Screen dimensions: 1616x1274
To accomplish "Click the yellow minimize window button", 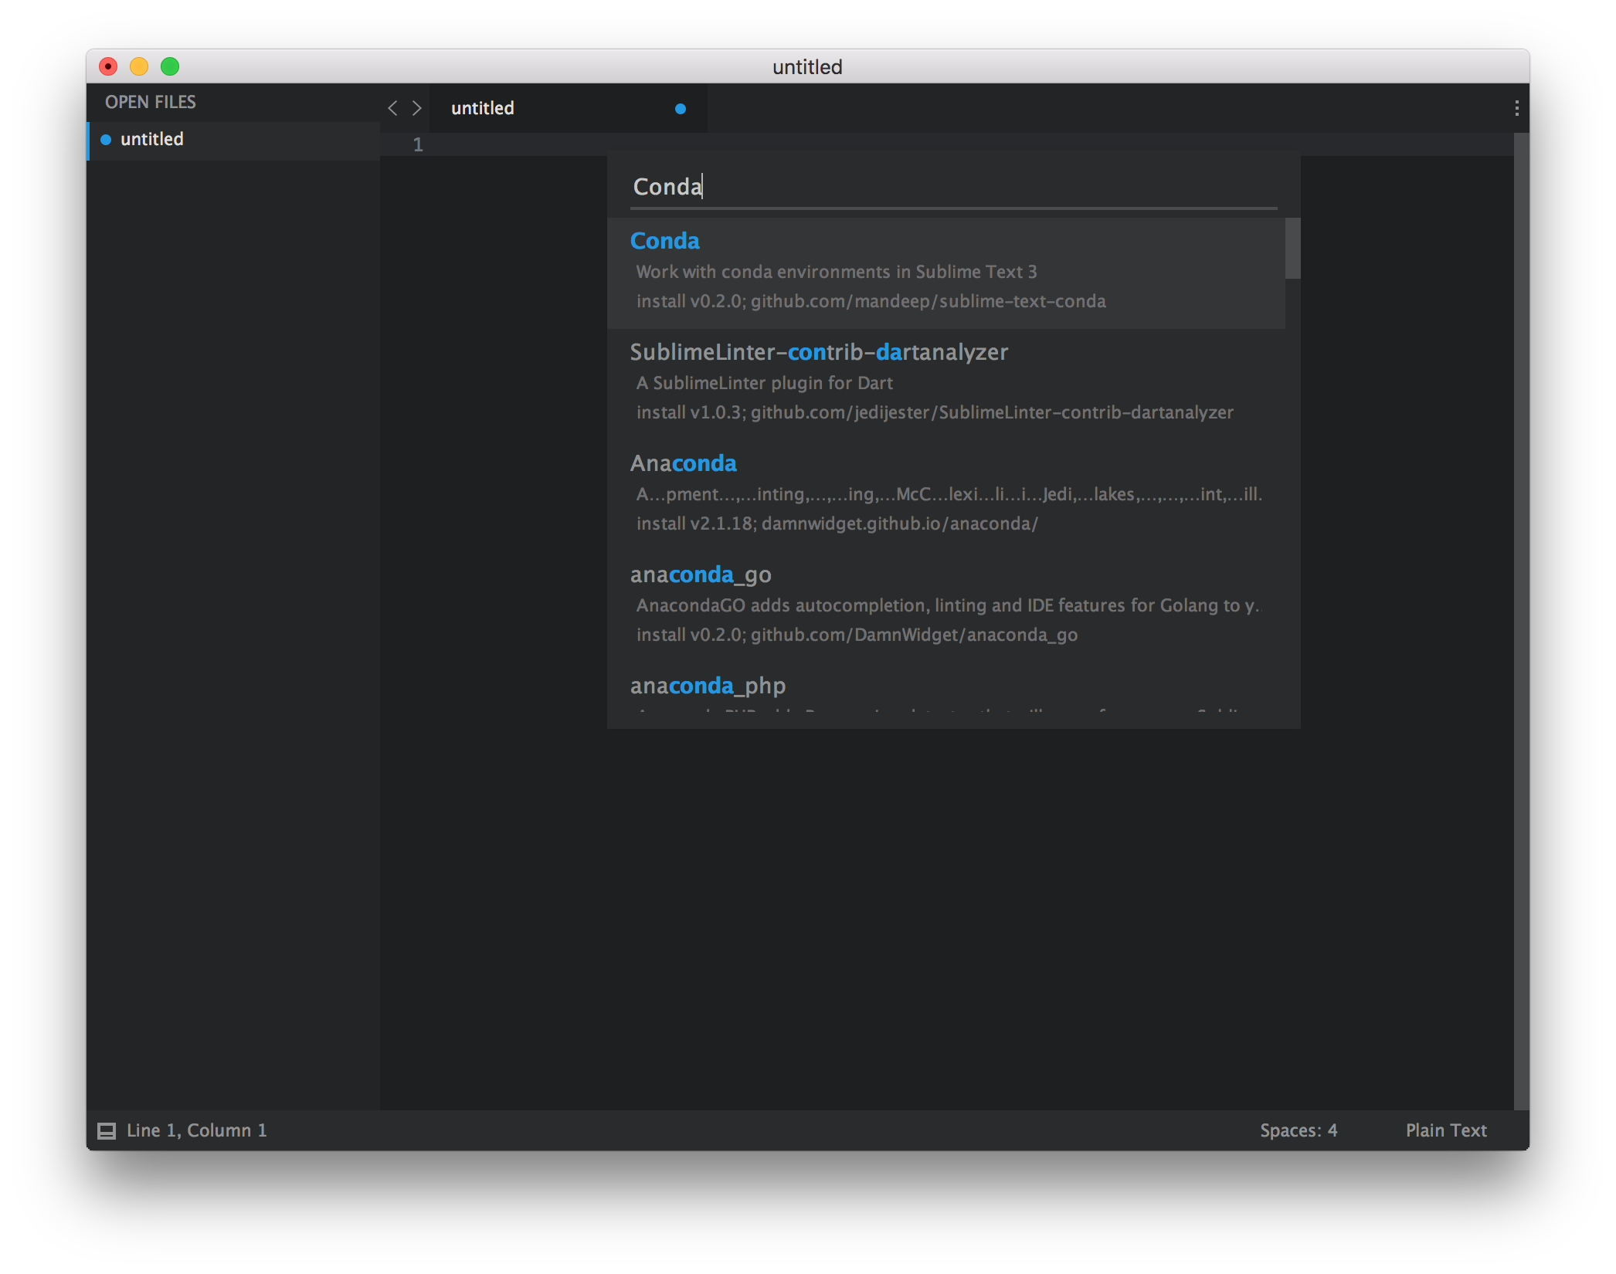I will pos(139,67).
